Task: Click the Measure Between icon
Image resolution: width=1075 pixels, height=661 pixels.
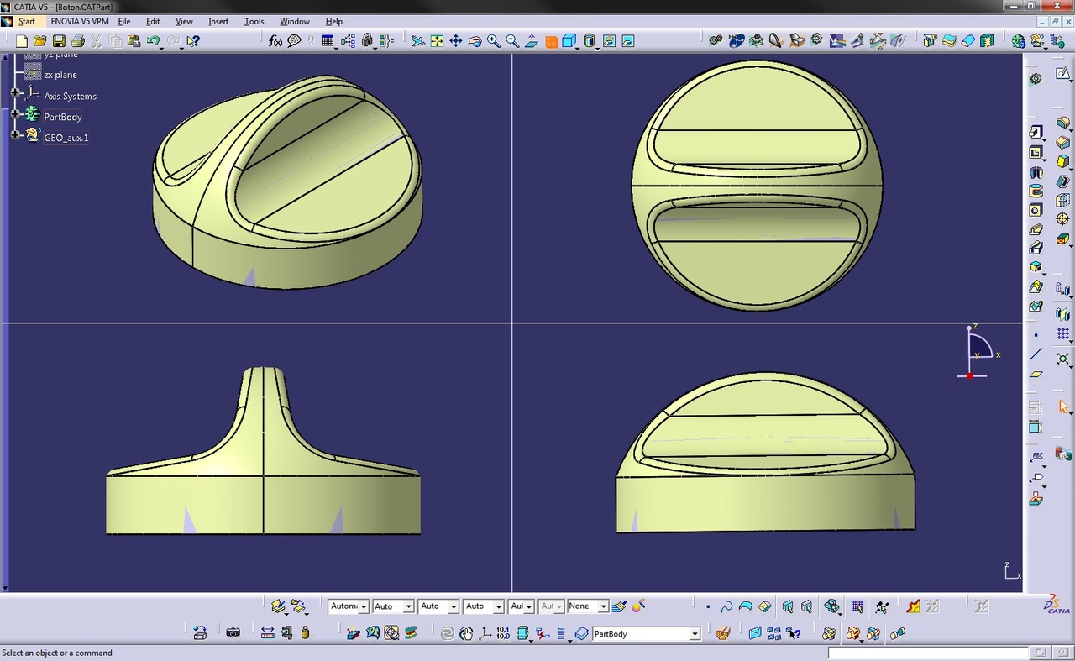Action: pos(267,632)
